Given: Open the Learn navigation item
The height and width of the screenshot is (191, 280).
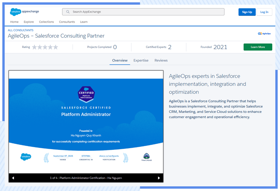Looking at the screenshot, I should [84, 22].
